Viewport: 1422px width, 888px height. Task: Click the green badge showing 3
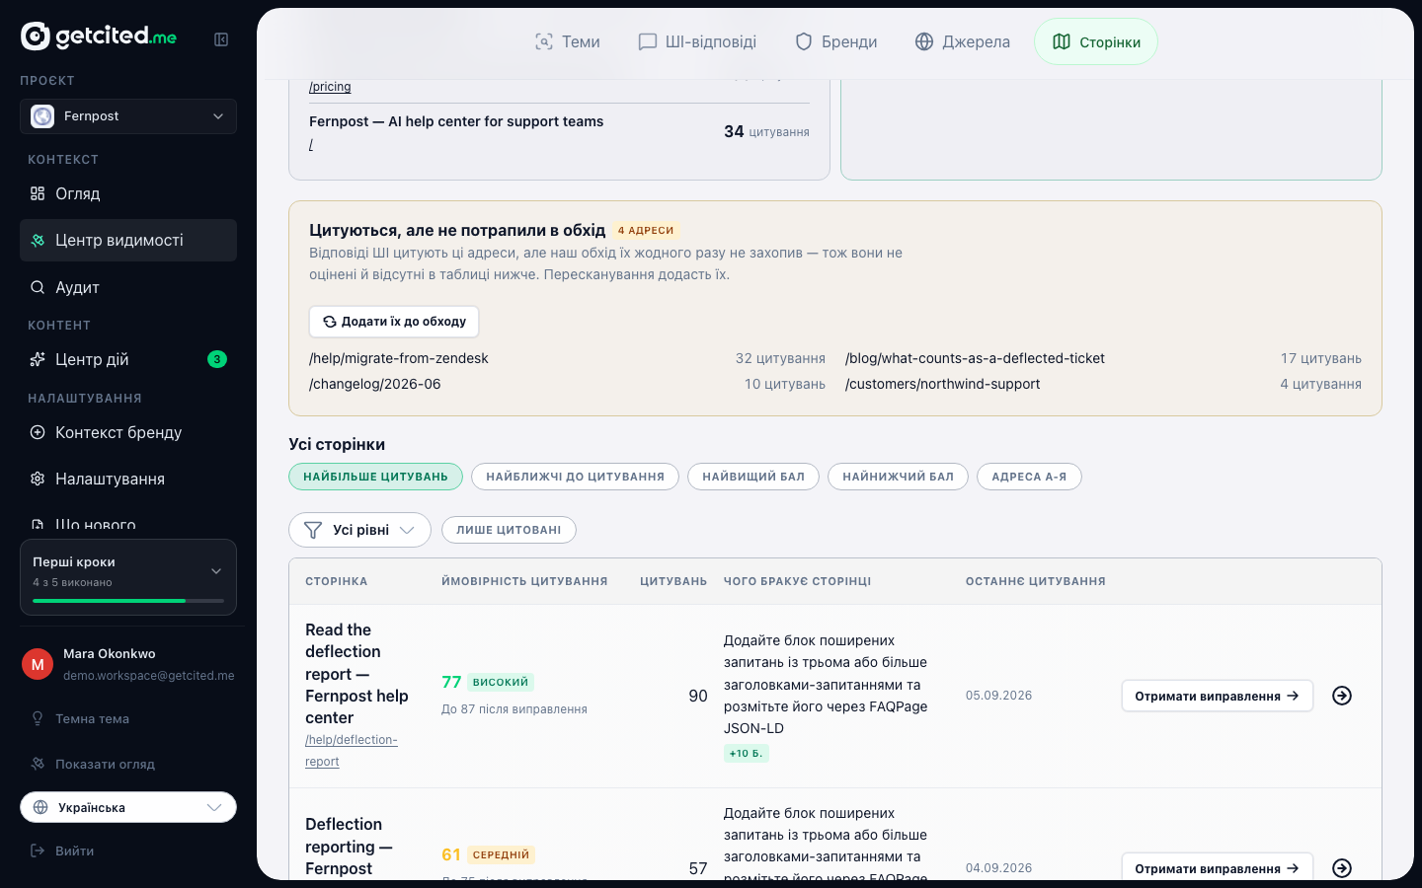tap(217, 359)
